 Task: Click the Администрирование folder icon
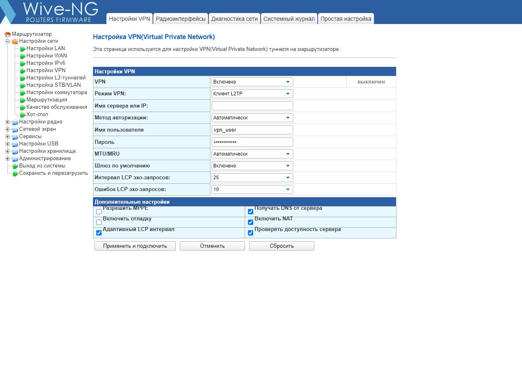point(15,159)
